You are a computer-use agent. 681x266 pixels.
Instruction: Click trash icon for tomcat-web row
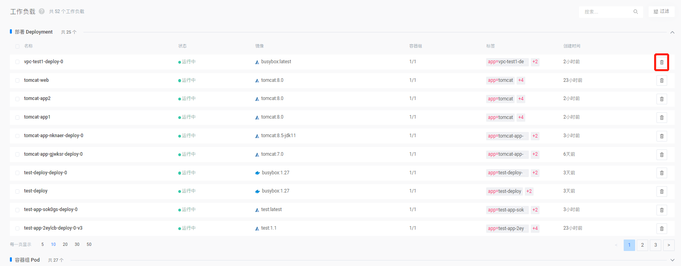(662, 81)
